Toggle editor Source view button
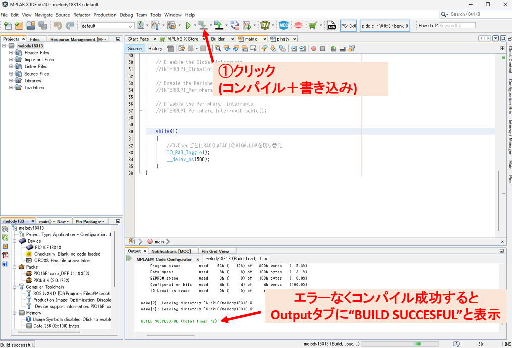The width and height of the screenshot is (512, 348). [x=135, y=49]
